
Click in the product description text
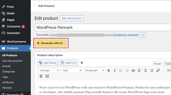pos(104,90)
